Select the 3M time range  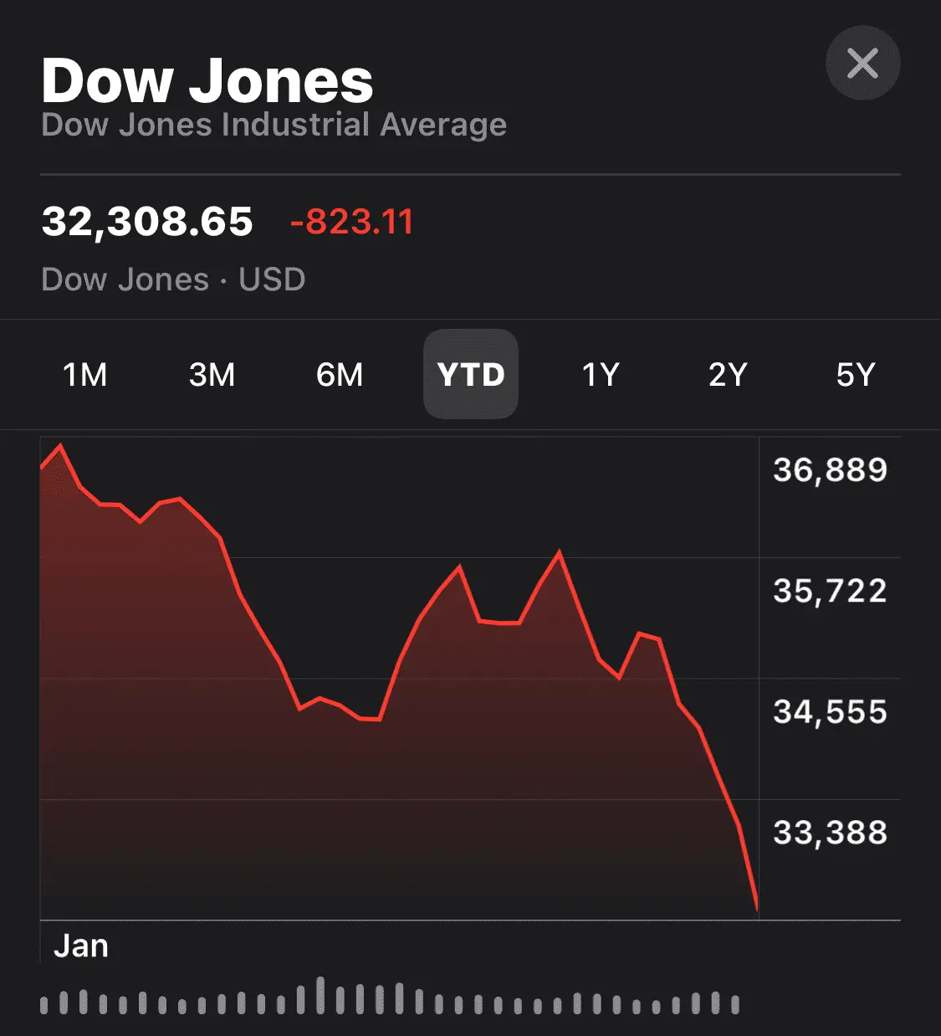[212, 375]
